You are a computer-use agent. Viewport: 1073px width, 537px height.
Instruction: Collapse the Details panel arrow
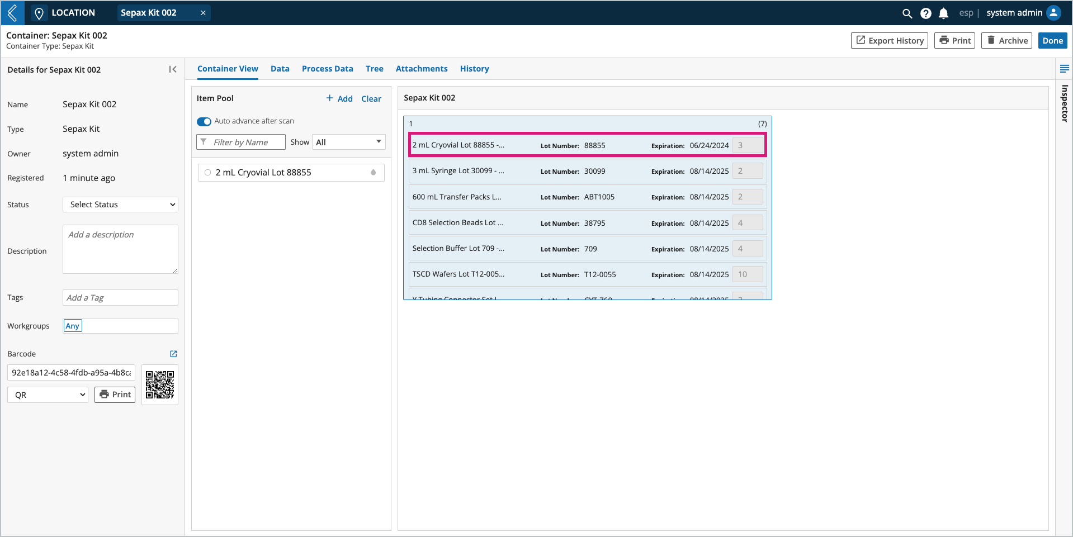coord(173,69)
